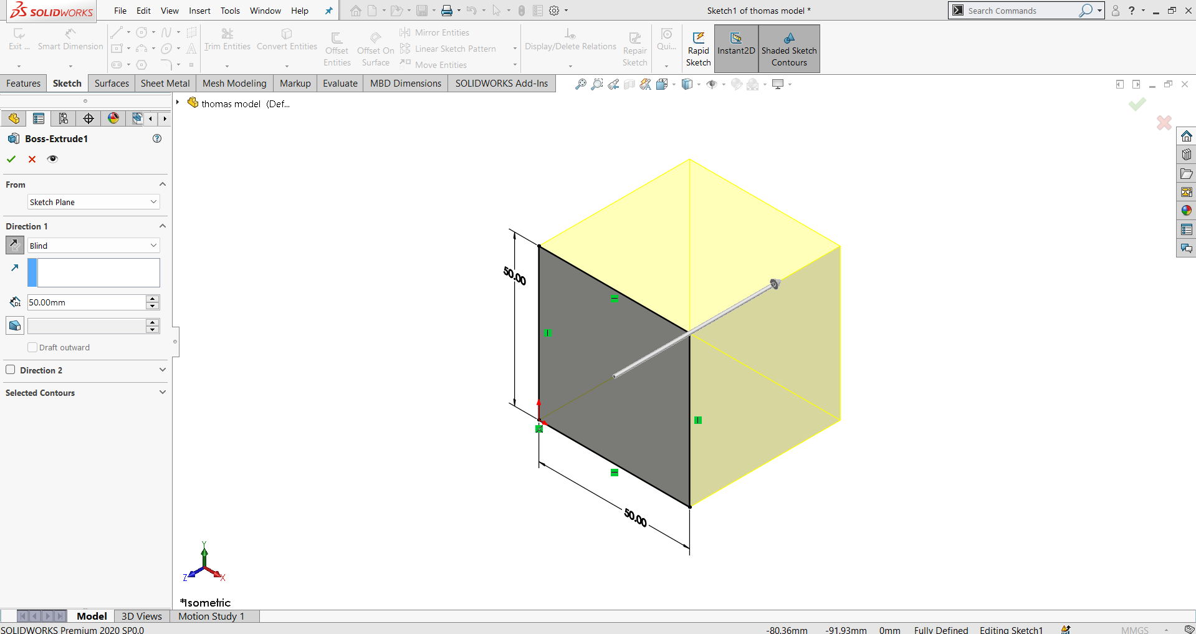
Task: Click the confirmation corner red X
Action: pos(1164,122)
